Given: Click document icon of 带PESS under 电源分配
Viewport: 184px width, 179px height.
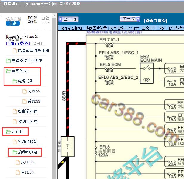Looking at the screenshot, I should tap(24, 101).
